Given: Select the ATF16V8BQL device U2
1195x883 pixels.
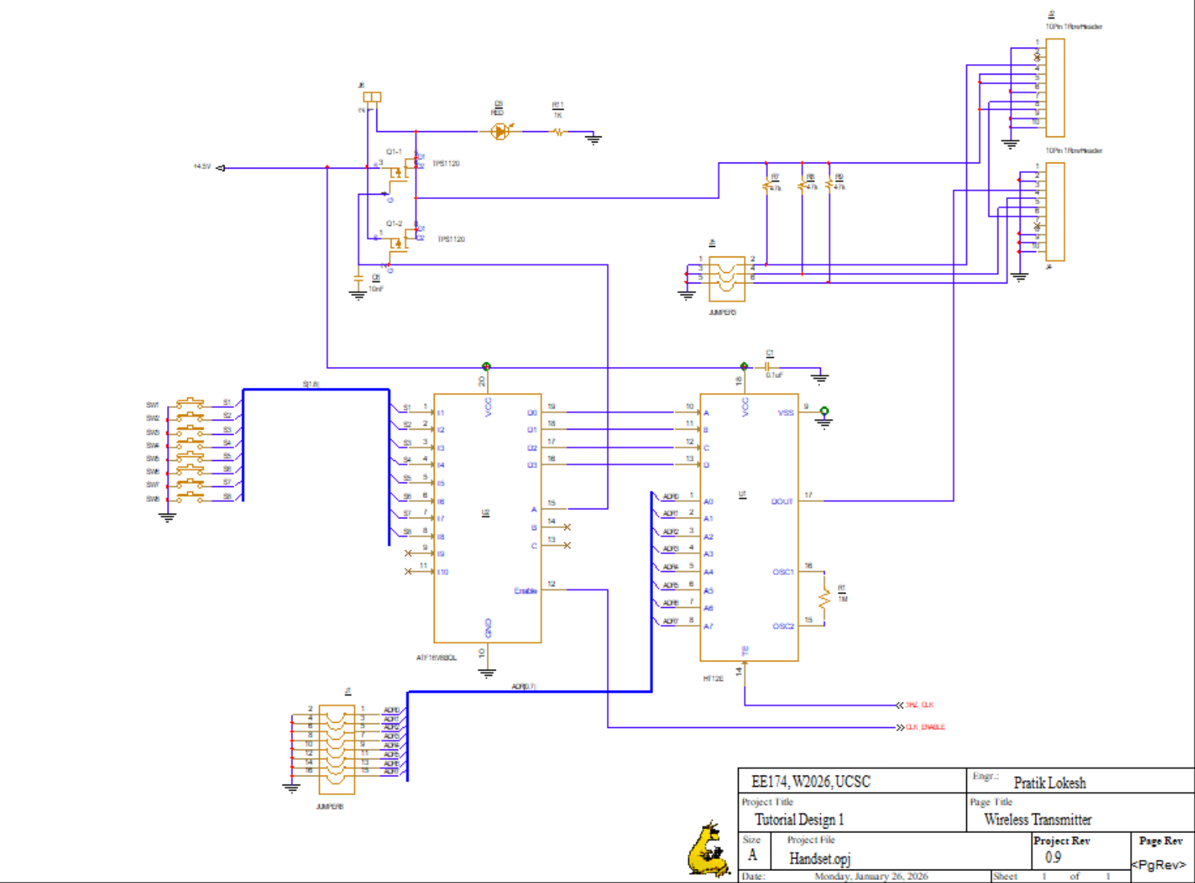Looking at the screenshot, I should 486,518.
